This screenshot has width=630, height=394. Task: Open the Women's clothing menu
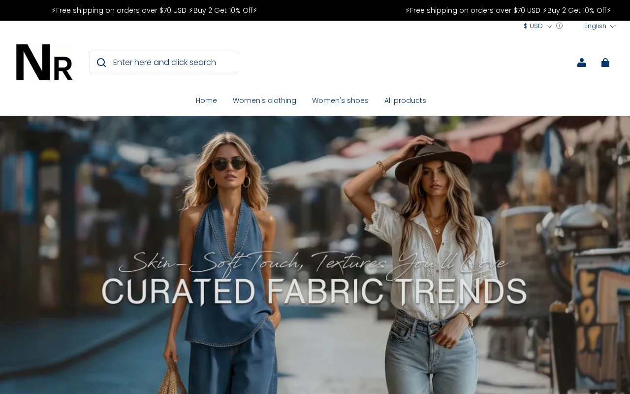click(264, 100)
